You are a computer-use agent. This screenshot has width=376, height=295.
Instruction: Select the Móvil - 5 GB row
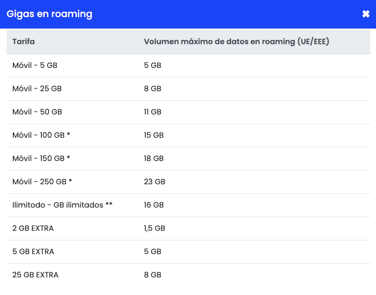[x=35, y=66]
